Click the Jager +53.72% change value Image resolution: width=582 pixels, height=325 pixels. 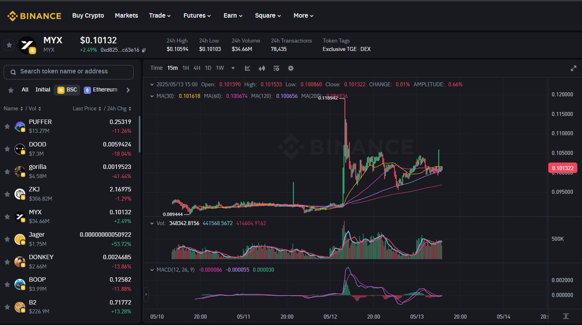pos(120,244)
